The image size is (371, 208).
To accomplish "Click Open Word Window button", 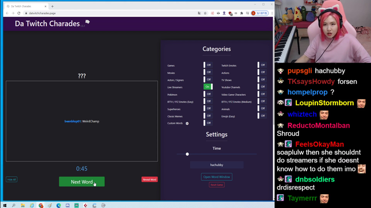I will click(x=216, y=177).
